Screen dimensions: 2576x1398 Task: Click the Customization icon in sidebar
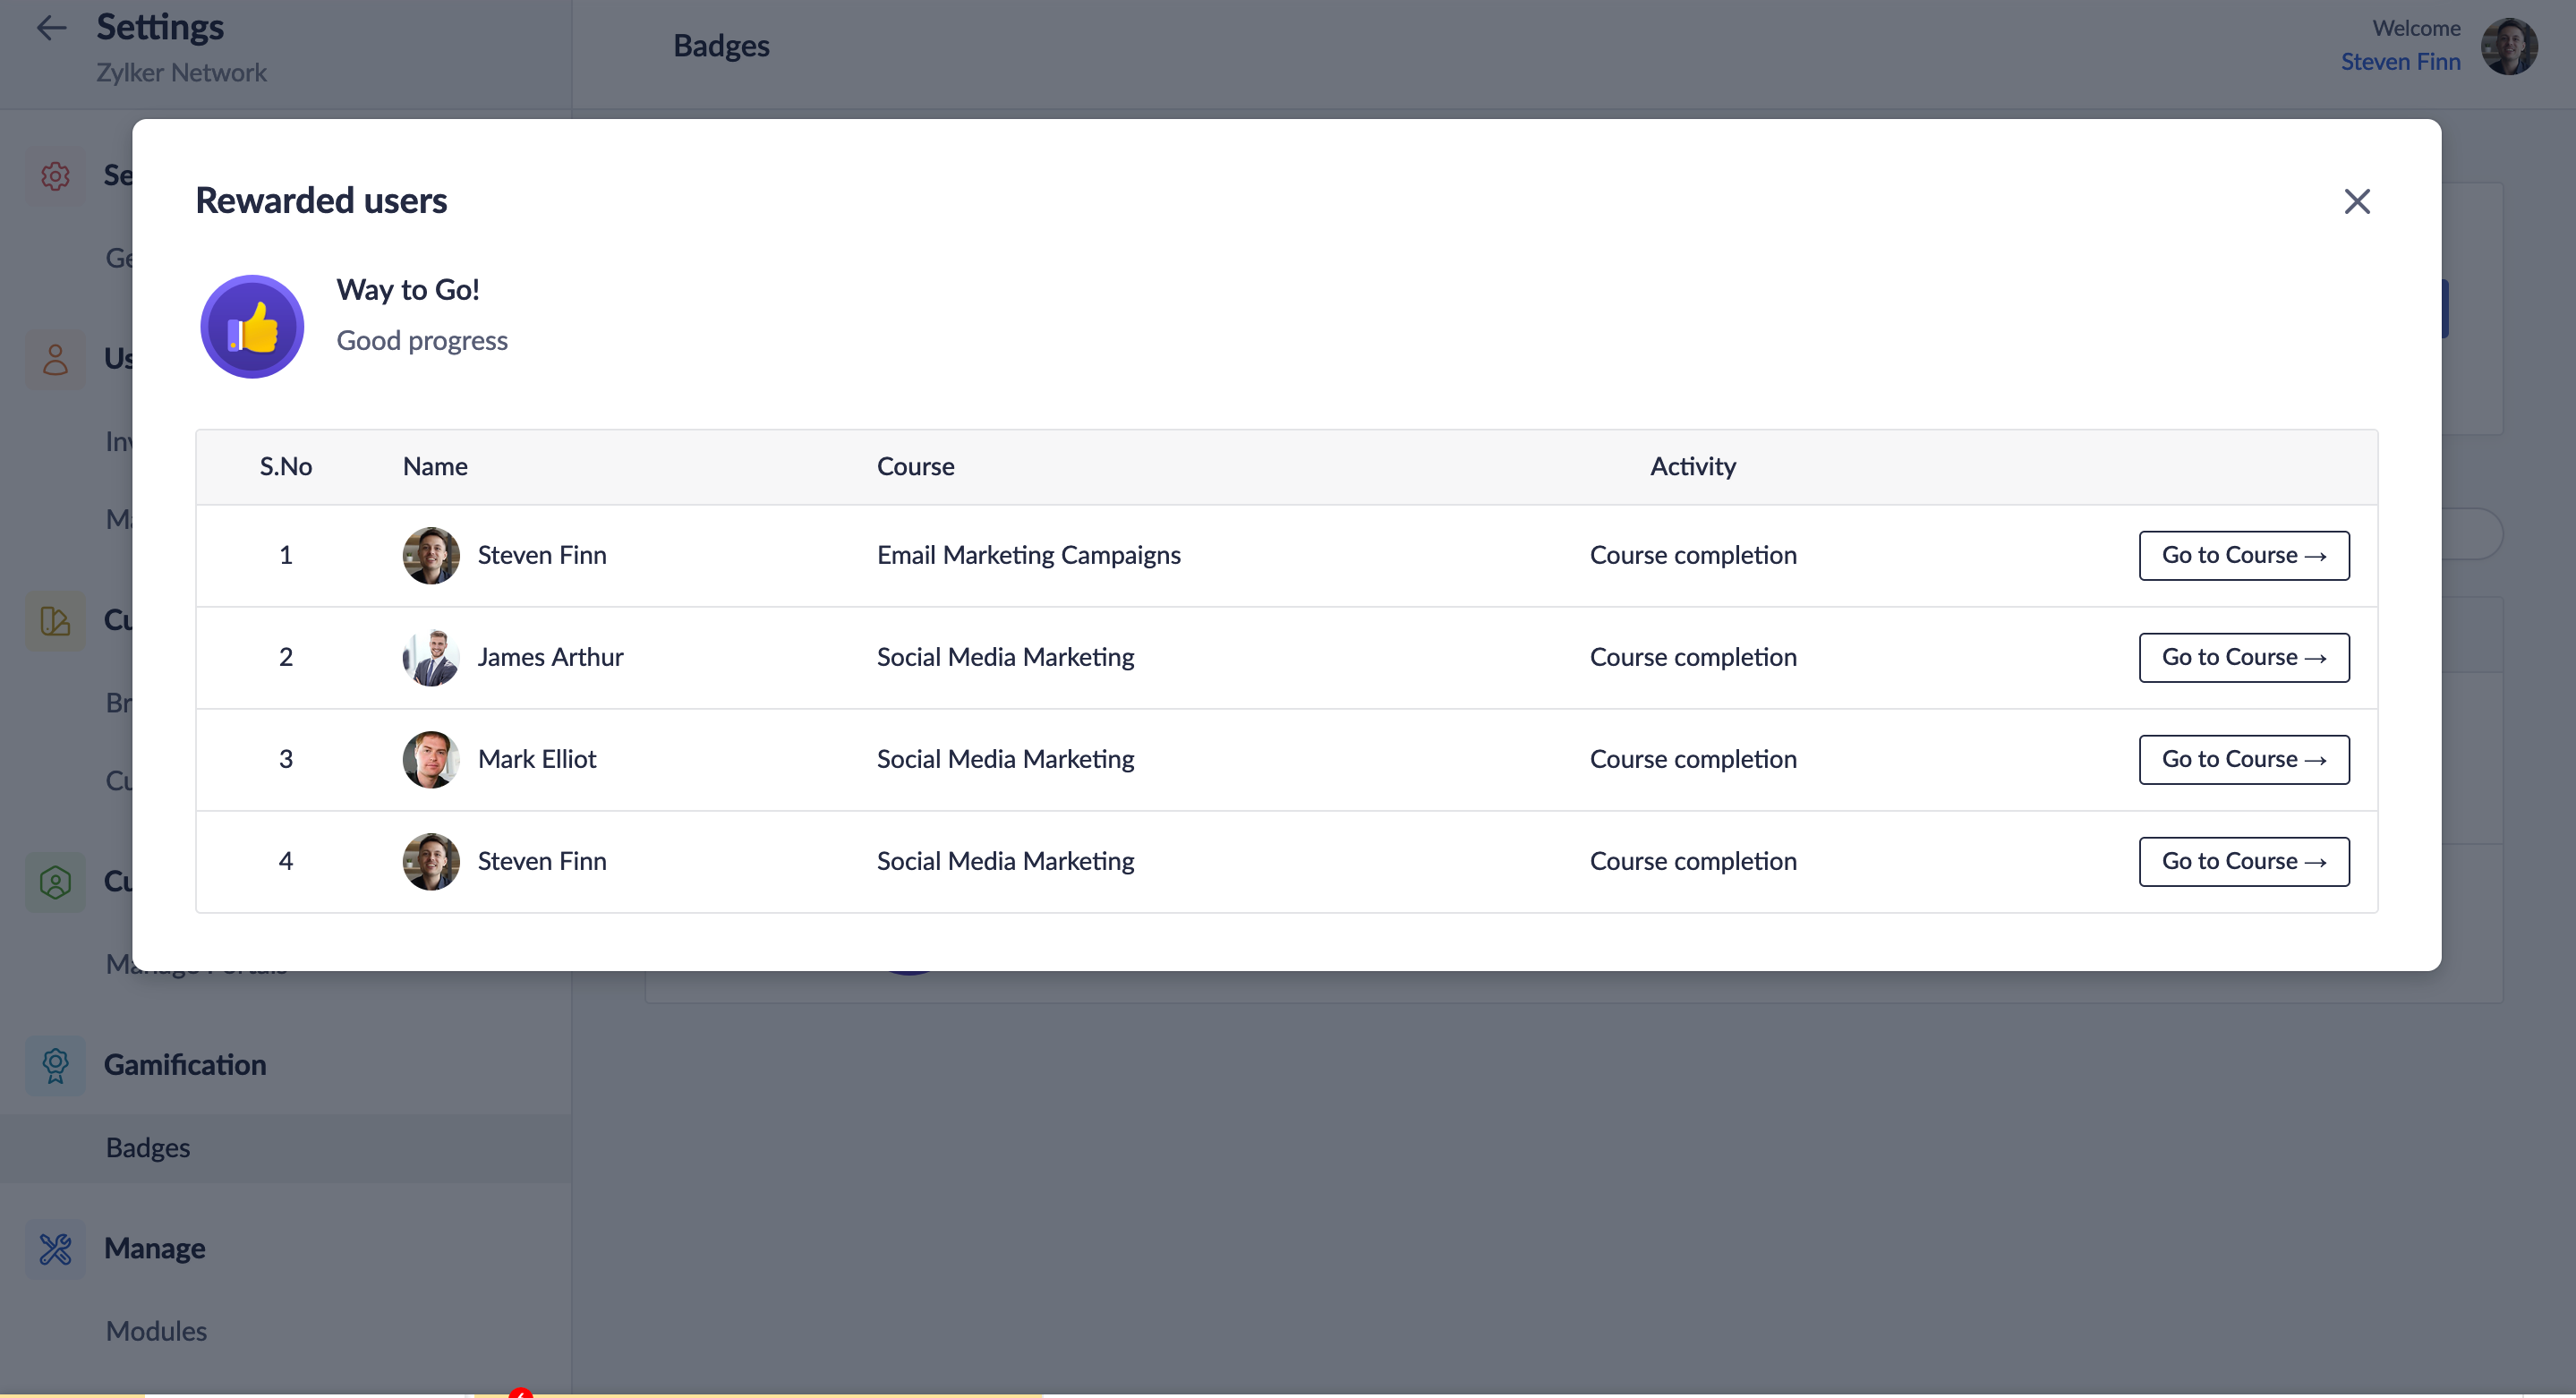(x=55, y=621)
